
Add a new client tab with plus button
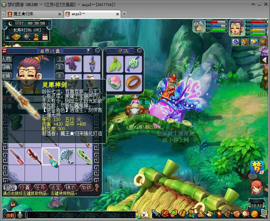[124, 14]
